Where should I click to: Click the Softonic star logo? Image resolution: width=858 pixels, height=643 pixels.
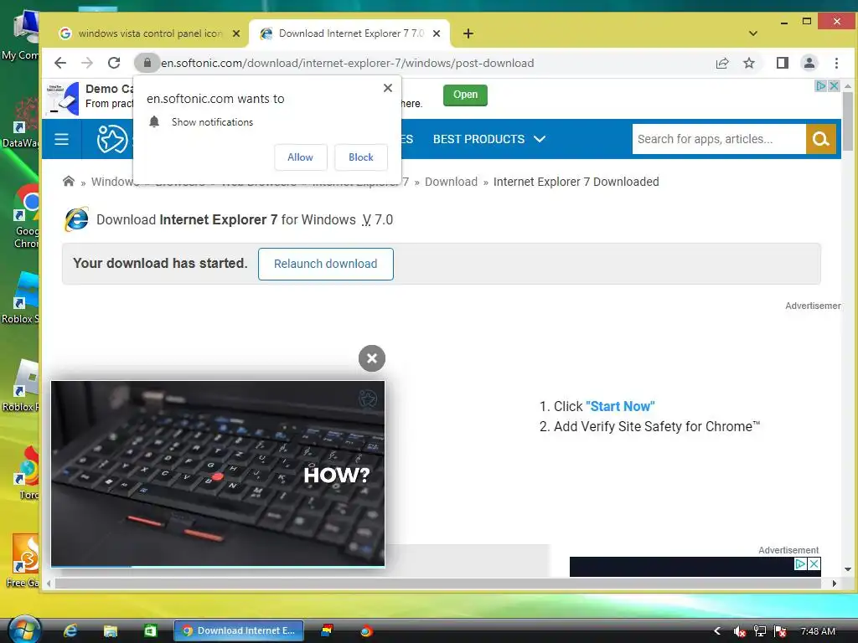[111, 139]
